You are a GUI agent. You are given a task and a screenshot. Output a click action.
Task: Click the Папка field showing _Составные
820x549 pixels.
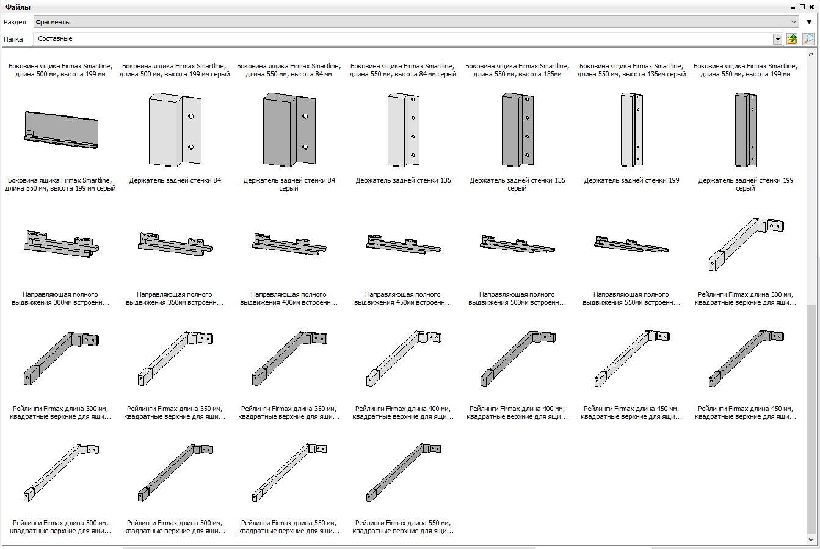click(x=404, y=39)
